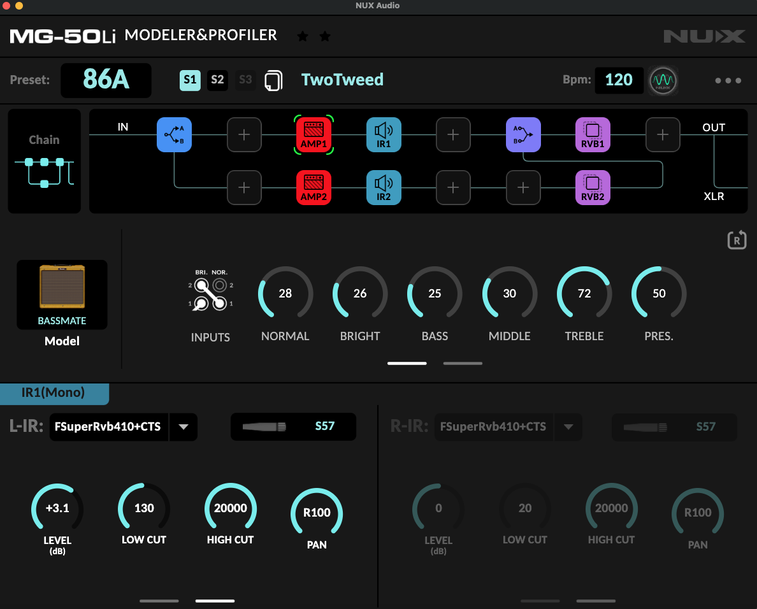Select Bright input jack 1
Screen dimensions: 757x609
pos(201,303)
